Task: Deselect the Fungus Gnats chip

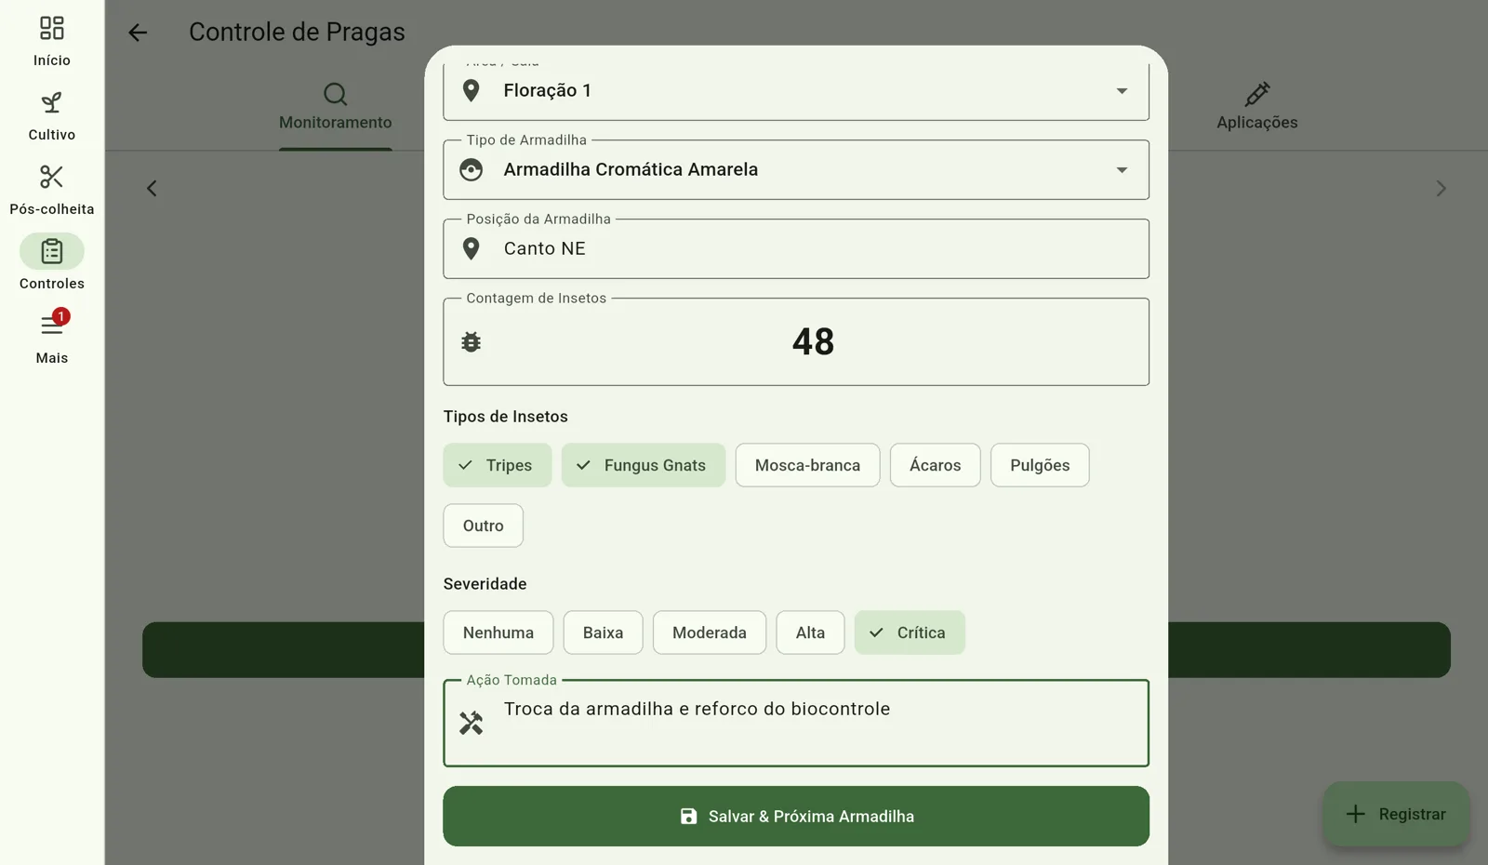Action: click(644, 465)
